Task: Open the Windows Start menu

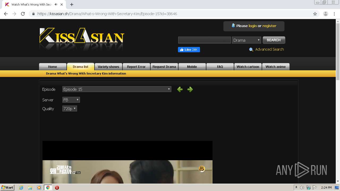Action: pos(7,187)
